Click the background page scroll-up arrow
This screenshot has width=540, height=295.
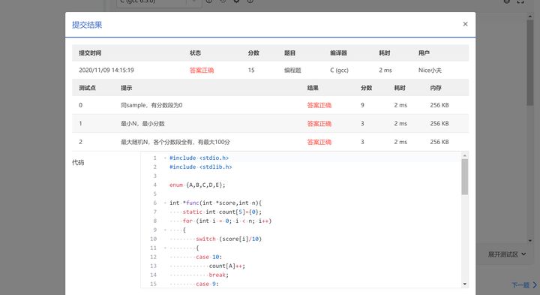coord(529,16)
